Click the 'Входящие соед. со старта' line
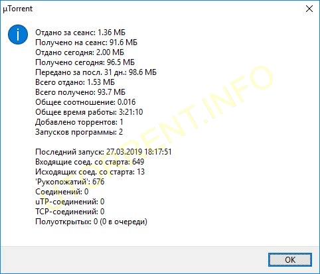 [90, 162]
